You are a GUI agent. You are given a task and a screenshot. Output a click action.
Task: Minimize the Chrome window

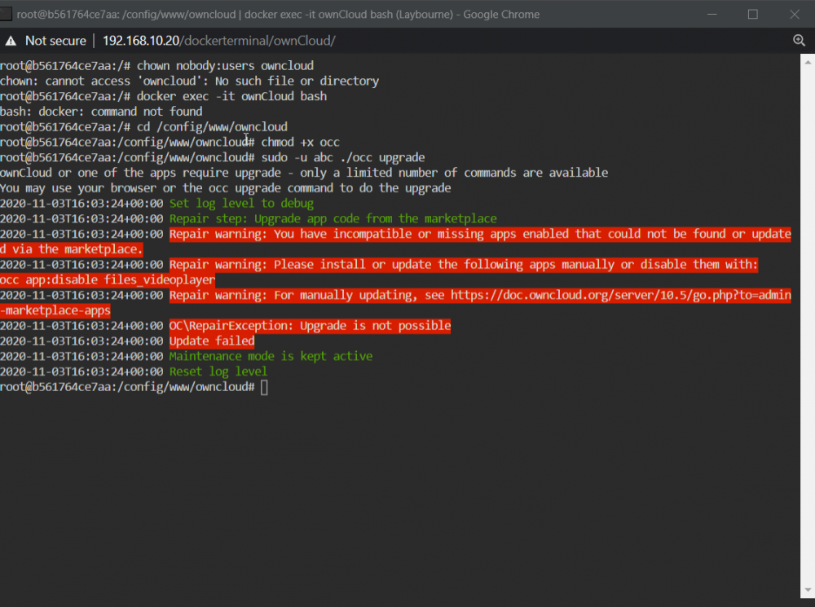[x=712, y=14]
